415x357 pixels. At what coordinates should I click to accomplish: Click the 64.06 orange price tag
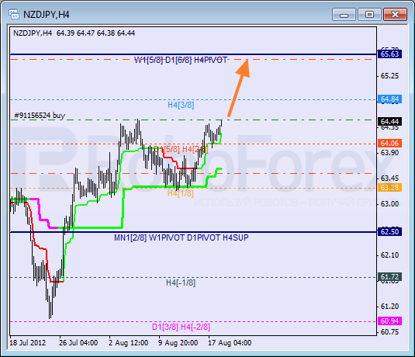[389, 144]
